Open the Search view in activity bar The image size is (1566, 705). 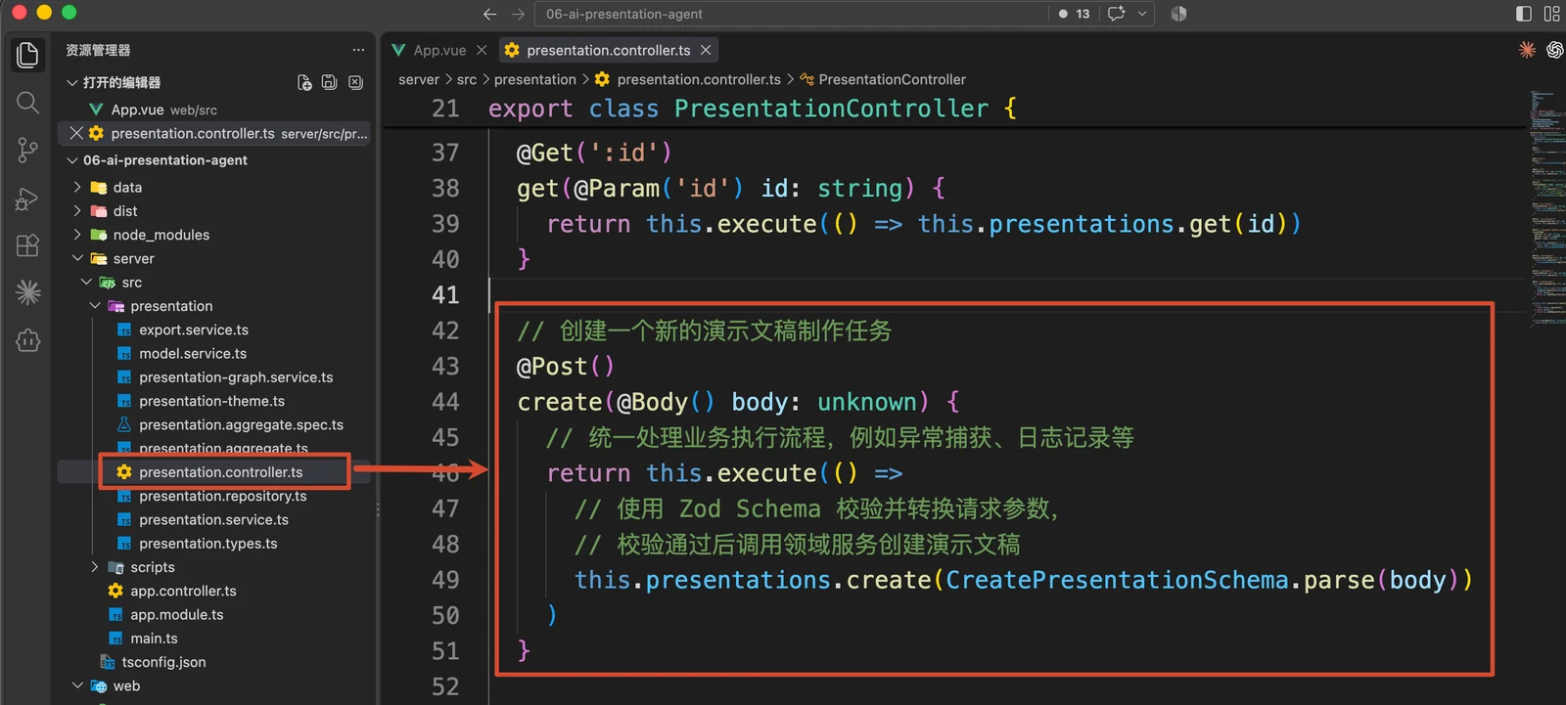coord(27,103)
